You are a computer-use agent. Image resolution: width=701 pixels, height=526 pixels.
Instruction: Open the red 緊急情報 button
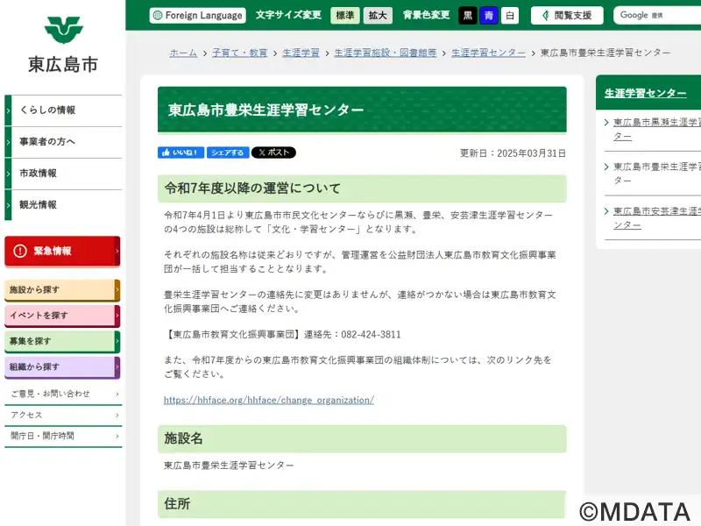click(x=62, y=252)
